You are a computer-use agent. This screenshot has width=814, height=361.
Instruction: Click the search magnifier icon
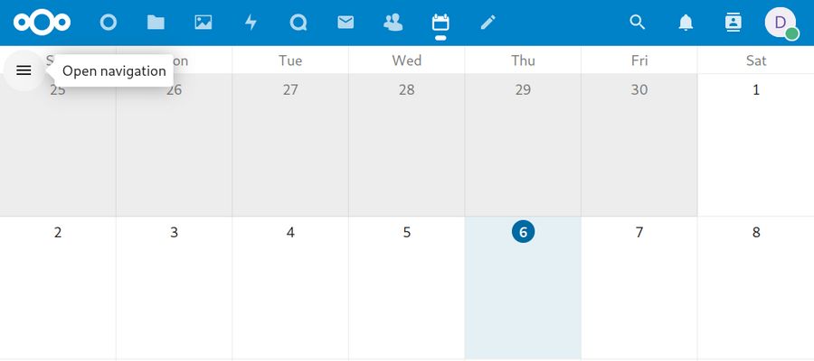point(638,23)
